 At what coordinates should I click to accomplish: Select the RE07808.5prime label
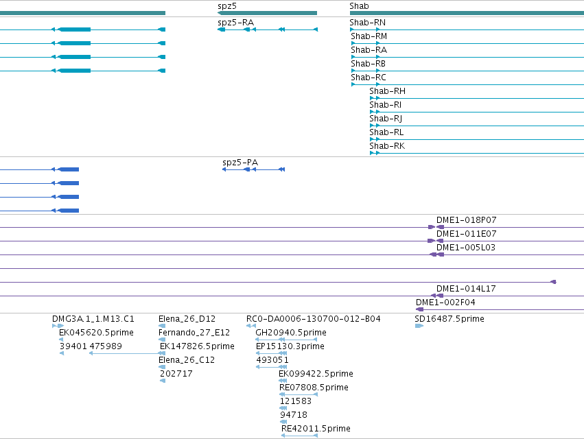click(x=314, y=388)
